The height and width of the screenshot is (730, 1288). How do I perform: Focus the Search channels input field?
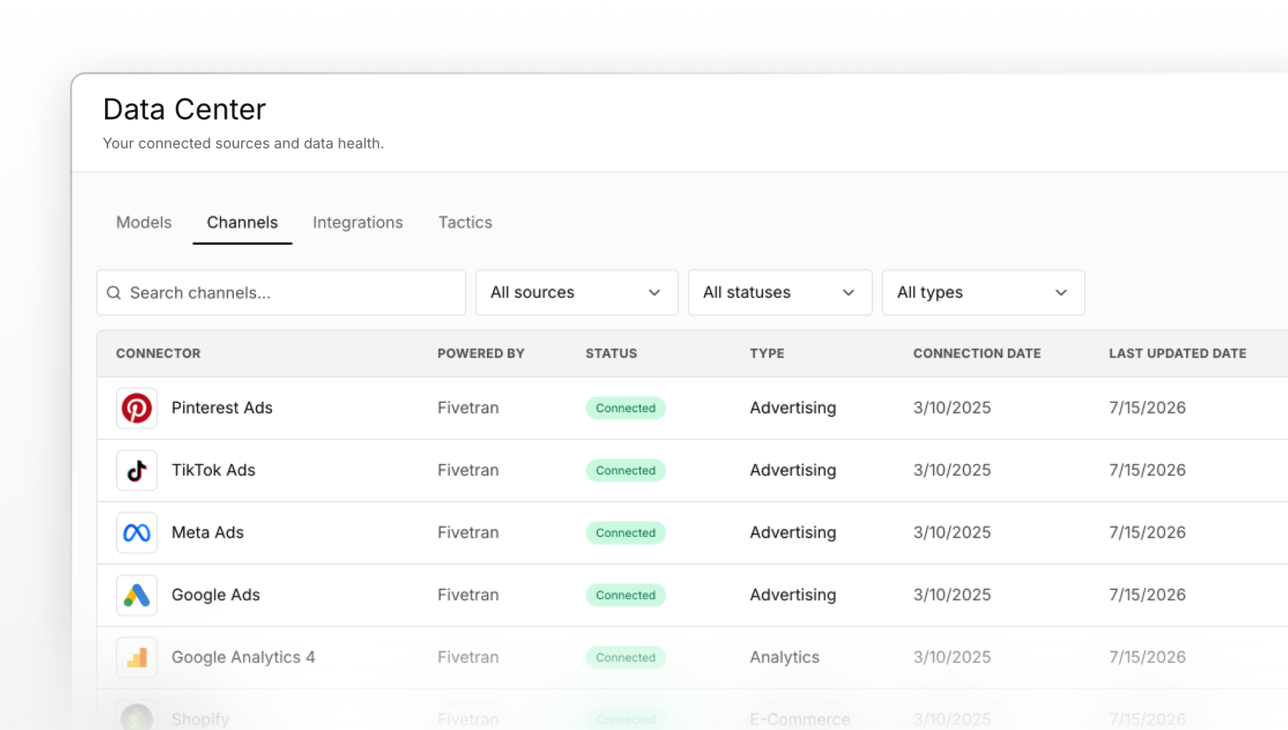point(281,293)
